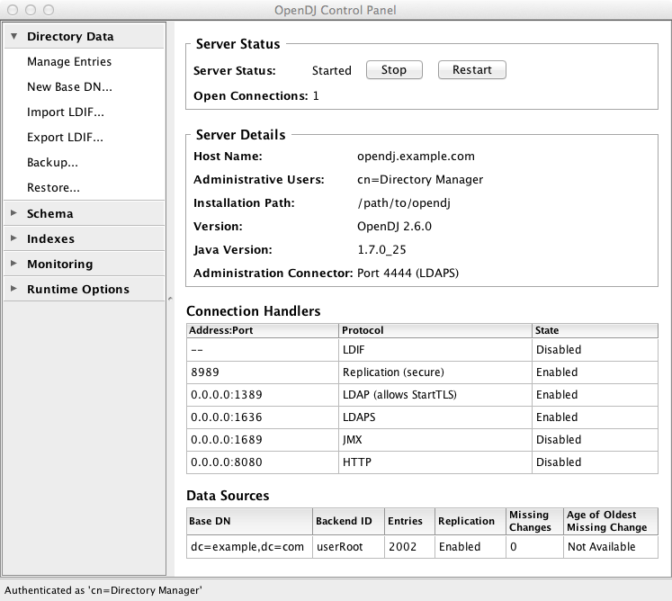Open the Backup... dialog

pyautogui.click(x=52, y=163)
